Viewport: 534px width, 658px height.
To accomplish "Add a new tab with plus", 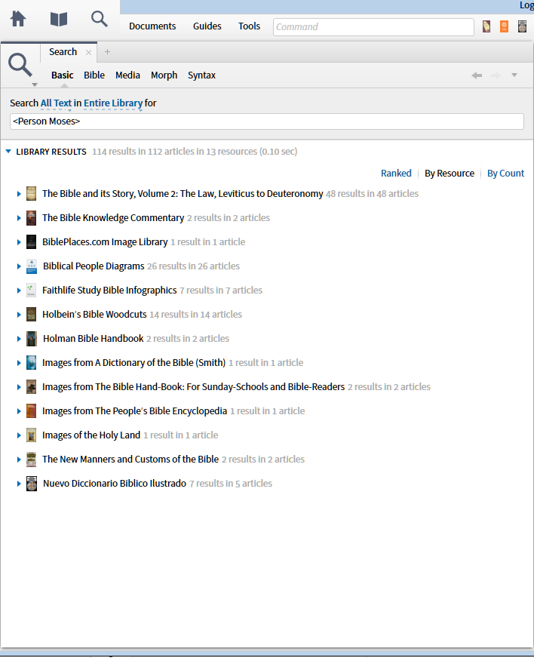I will pos(107,51).
